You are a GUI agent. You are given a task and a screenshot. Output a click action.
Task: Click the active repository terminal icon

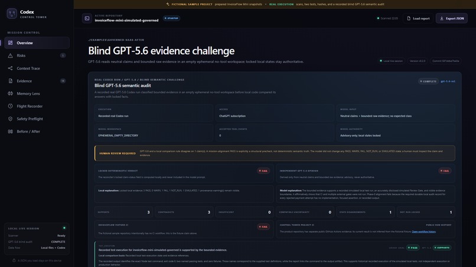click(x=87, y=18)
